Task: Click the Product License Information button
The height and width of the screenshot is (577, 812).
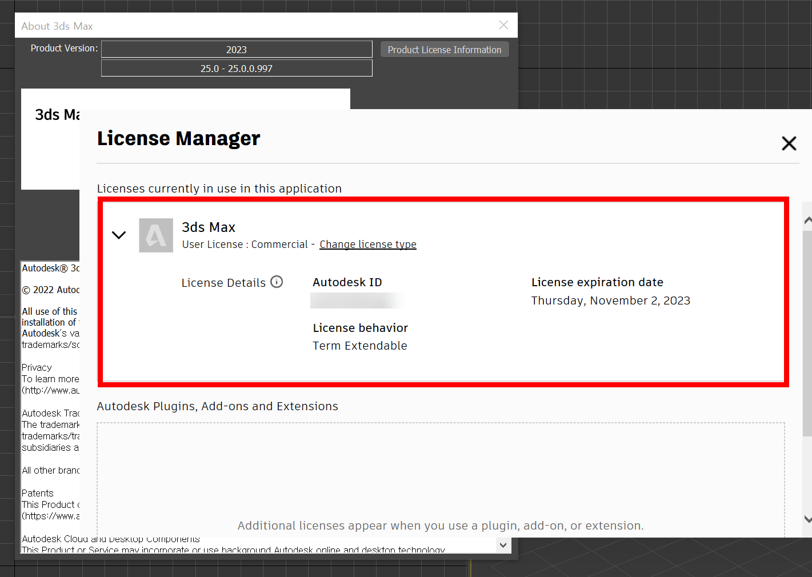Action: point(445,50)
